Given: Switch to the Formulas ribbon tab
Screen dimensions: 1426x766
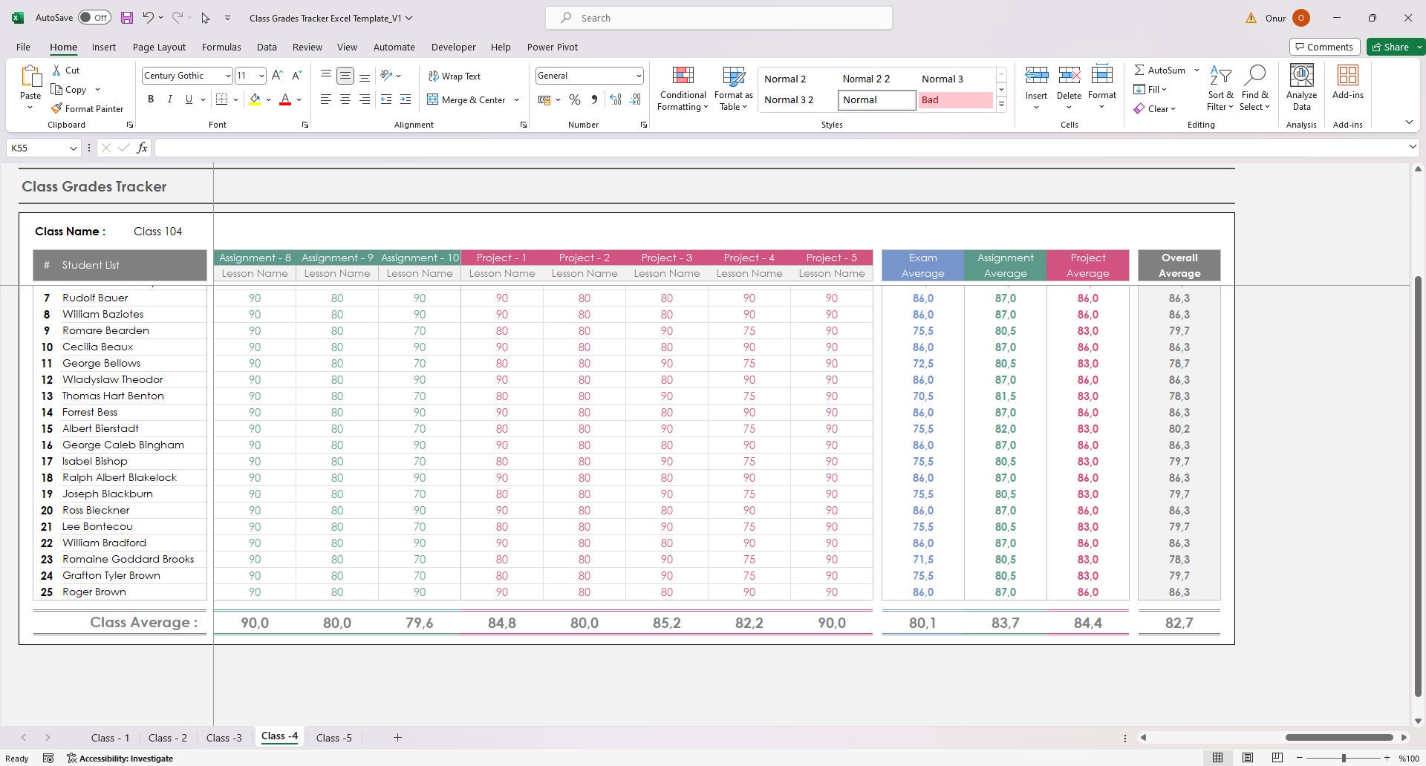Looking at the screenshot, I should [221, 47].
